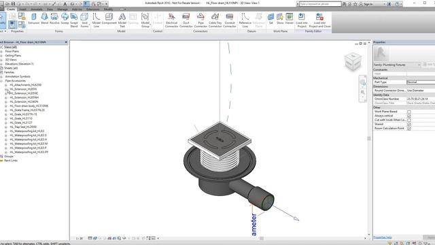Screen dimensions: 435x245
Task: Click the star favorites icon in title bar
Action: (x=355, y=4)
